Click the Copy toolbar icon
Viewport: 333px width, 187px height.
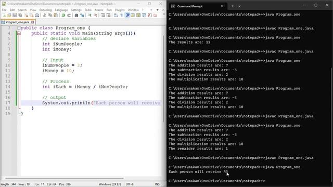click(50, 15)
